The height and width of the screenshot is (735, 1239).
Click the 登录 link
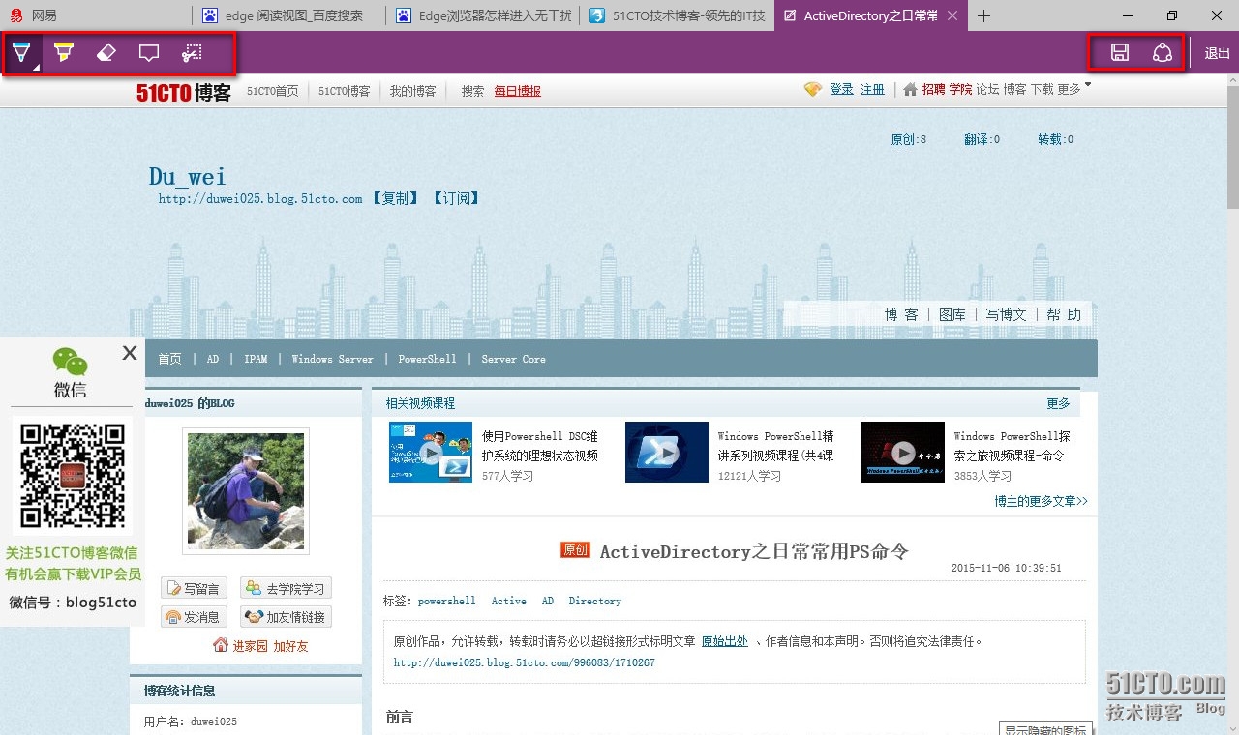pyautogui.click(x=841, y=89)
